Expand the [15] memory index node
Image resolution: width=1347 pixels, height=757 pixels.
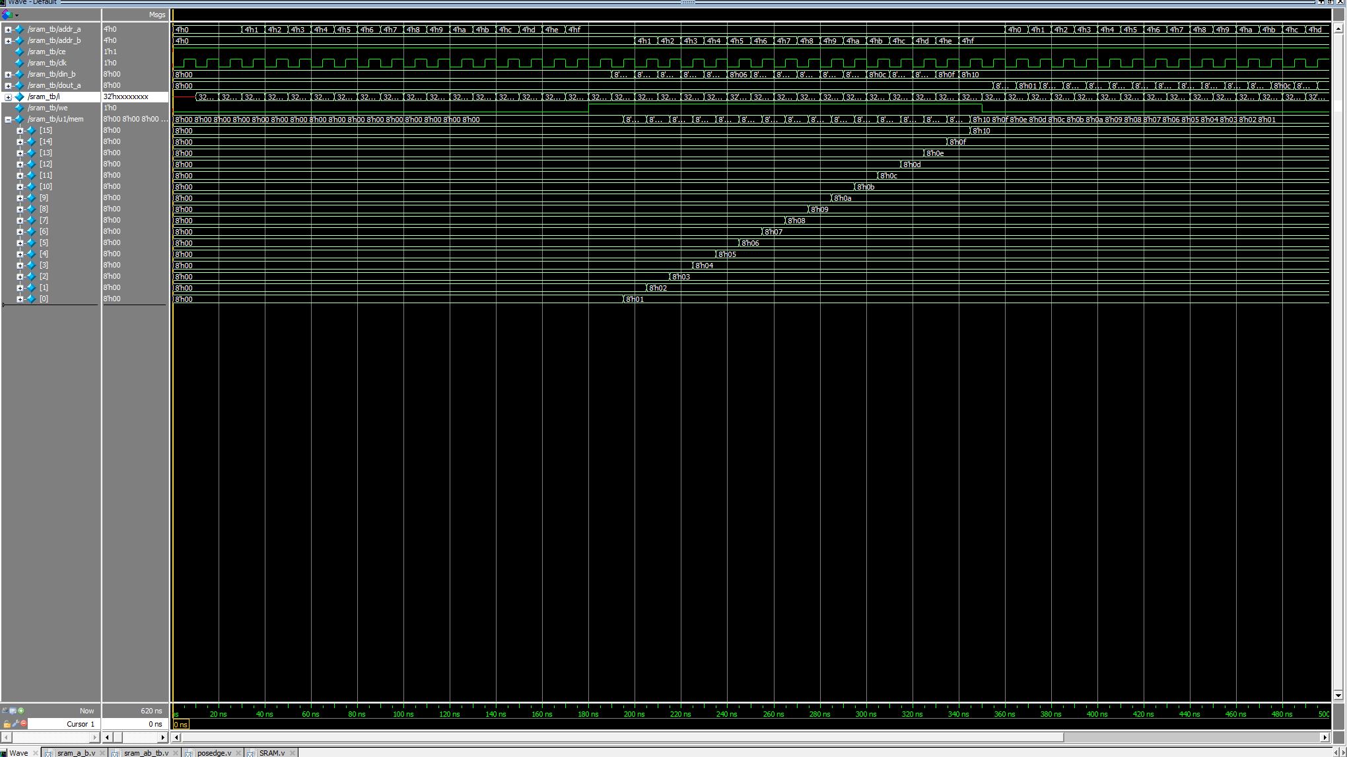click(x=20, y=129)
